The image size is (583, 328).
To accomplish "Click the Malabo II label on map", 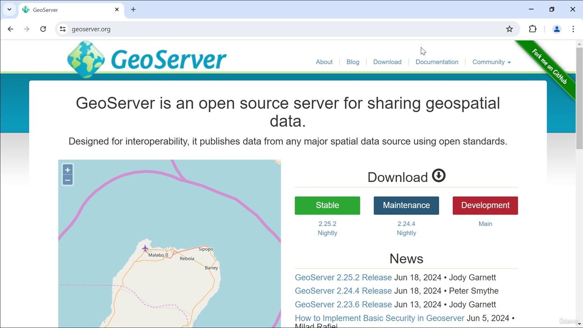I will click(159, 255).
